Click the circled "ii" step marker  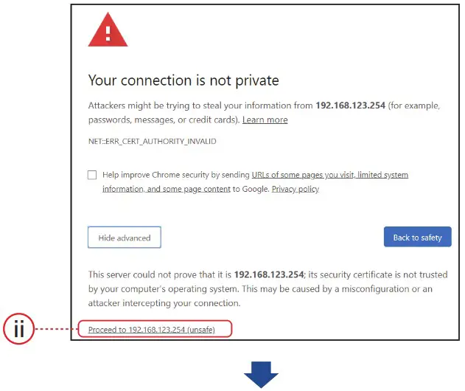point(21,329)
